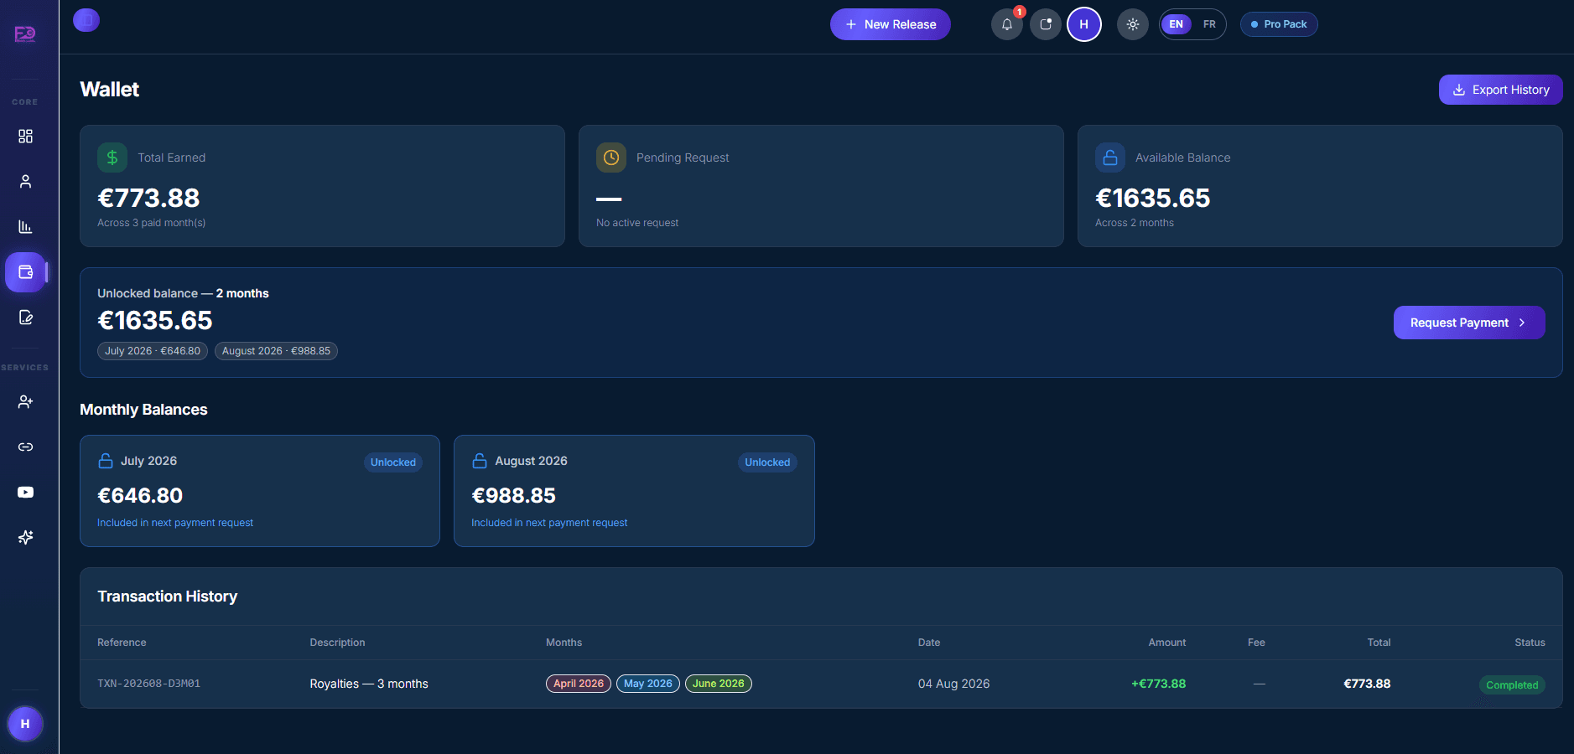This screenshot has width=1574, height=754.
Task: Open the YouTube video sidebar icon
Action: tap(25, 492)
